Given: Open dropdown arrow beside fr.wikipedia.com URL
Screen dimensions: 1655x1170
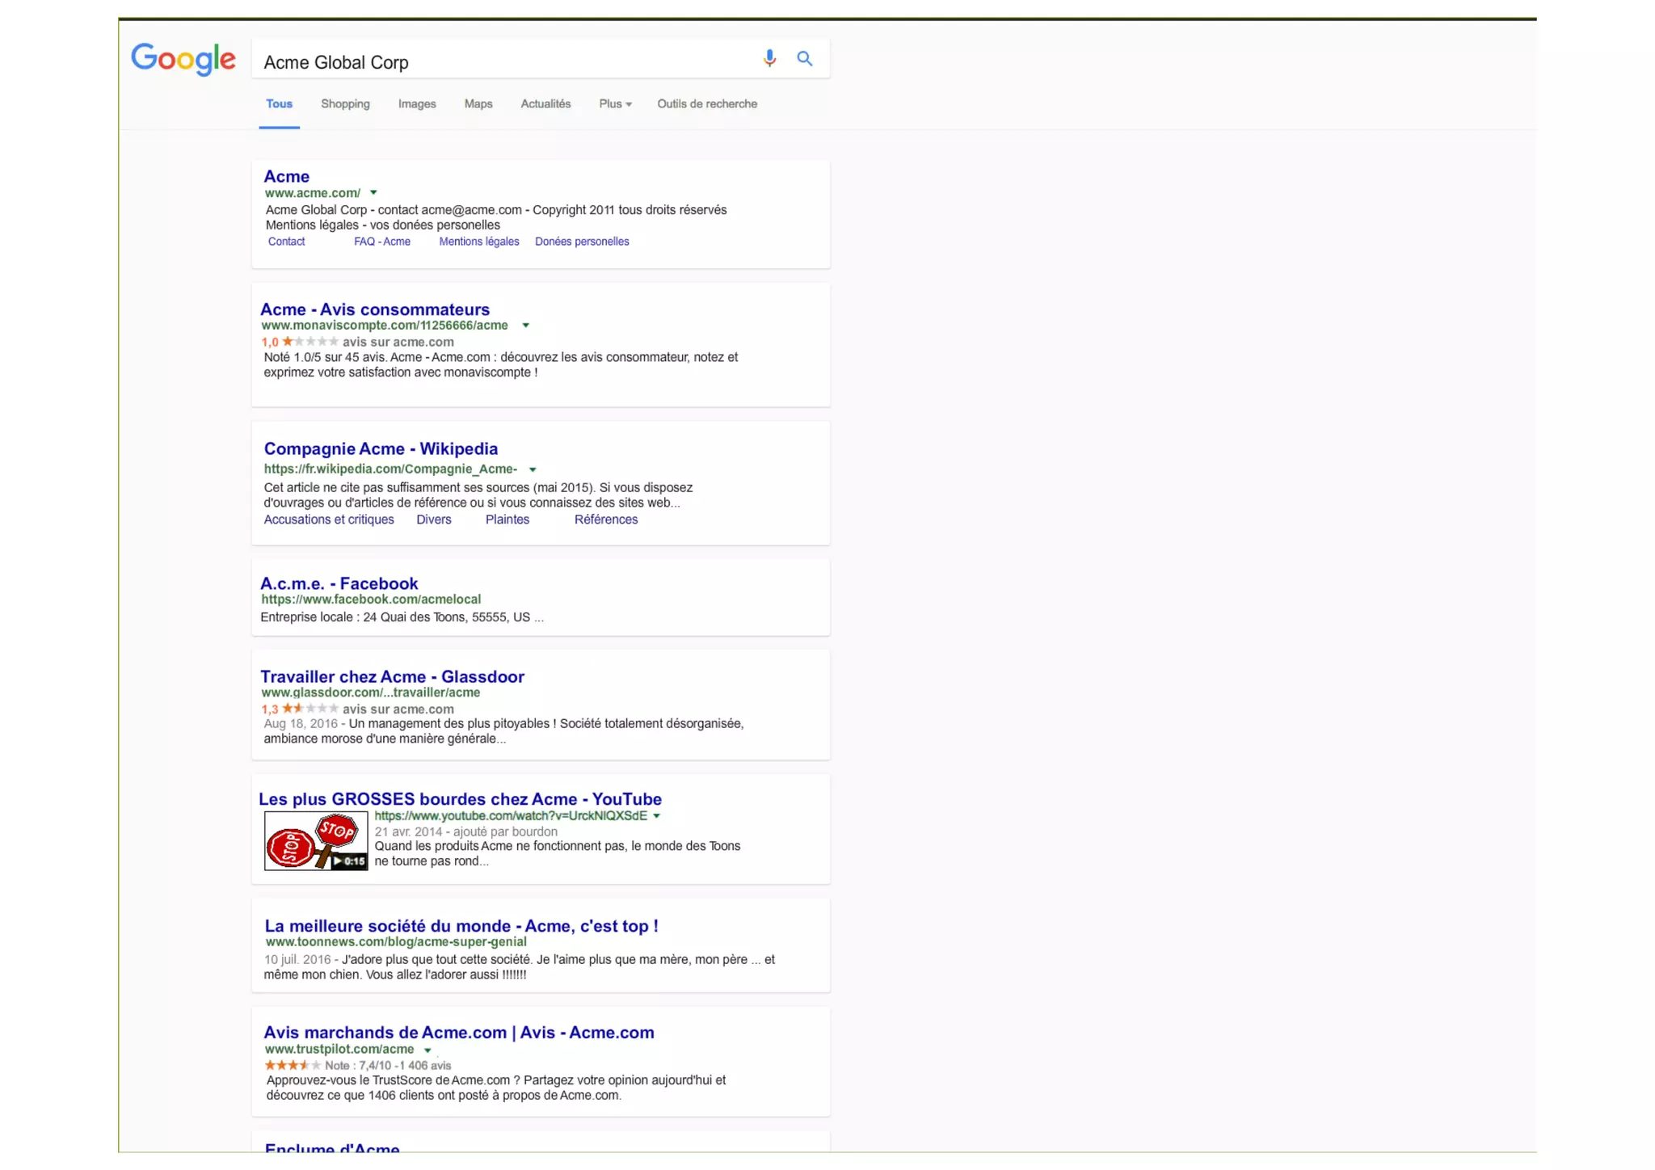Looking at the screenshot, I should 533,469.
